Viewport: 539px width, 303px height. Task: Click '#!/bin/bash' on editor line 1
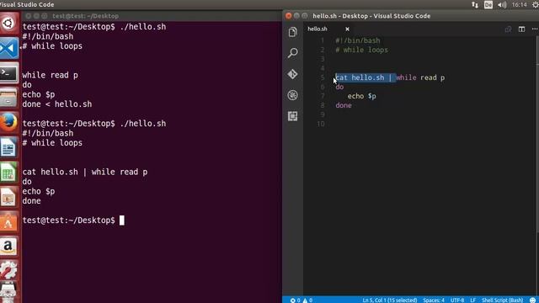coord(357,40)
